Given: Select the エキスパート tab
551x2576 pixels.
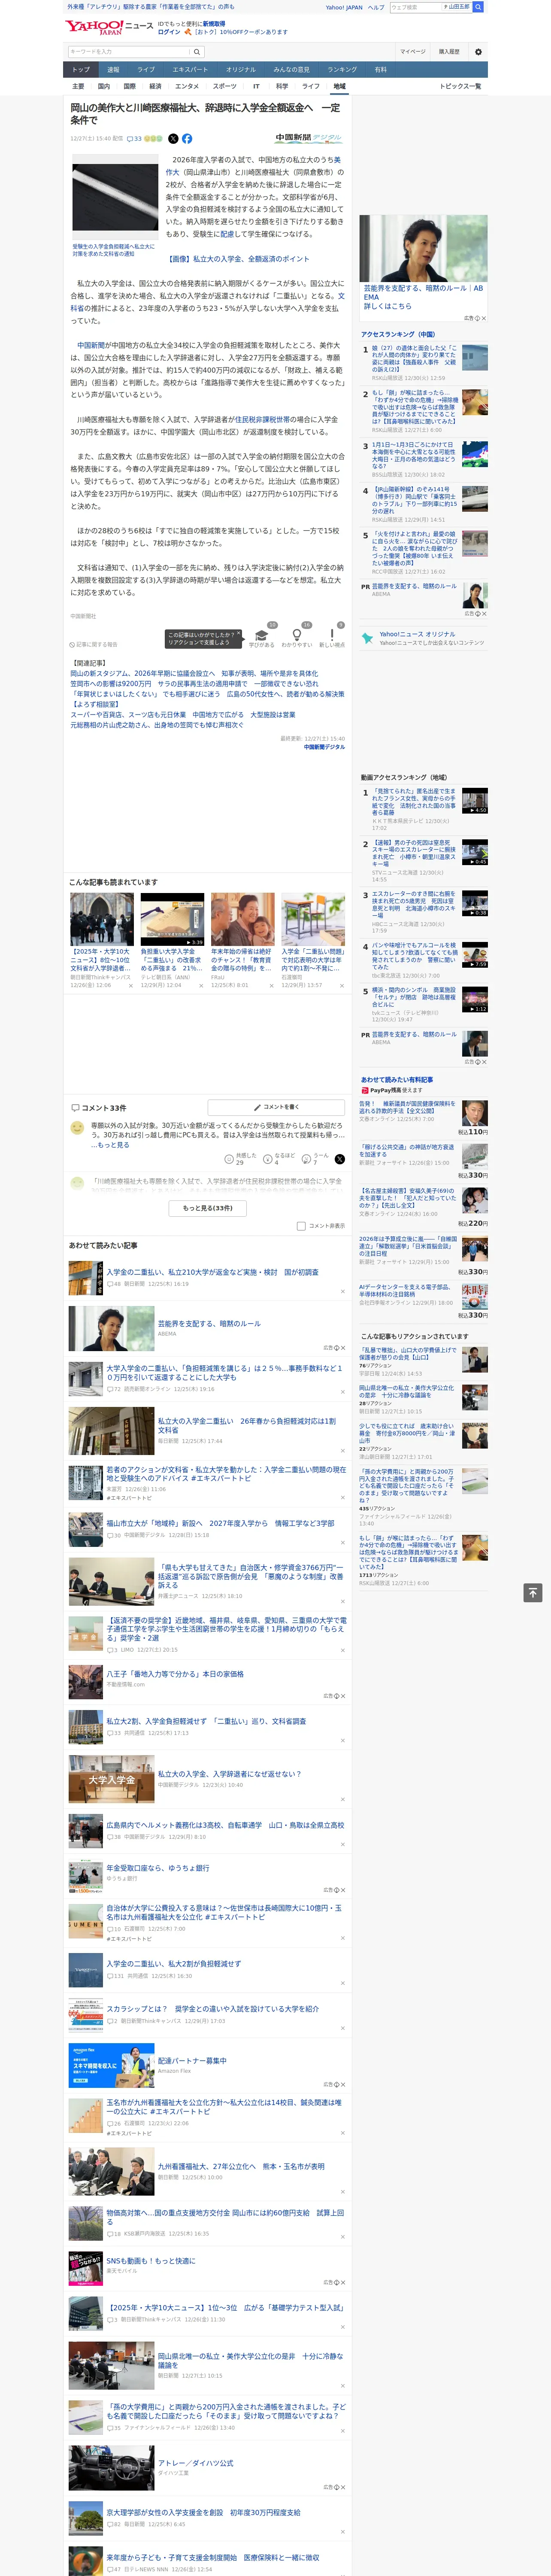Looking at the screenshot, I should [190, 70].
